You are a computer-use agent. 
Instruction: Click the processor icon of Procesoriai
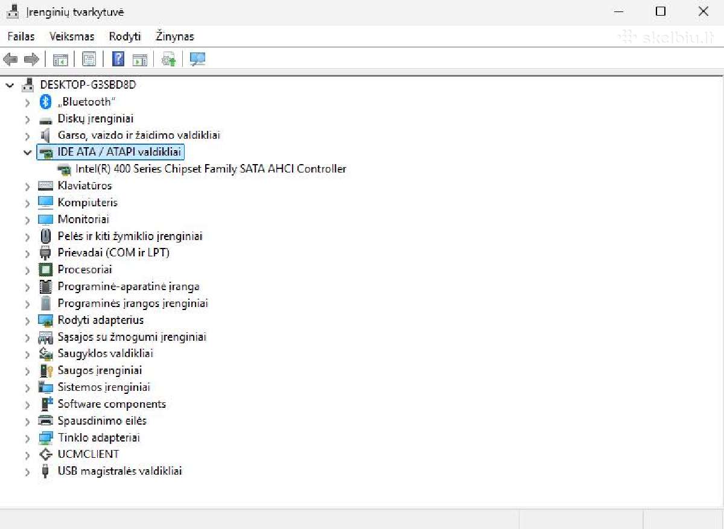point(45,270)
